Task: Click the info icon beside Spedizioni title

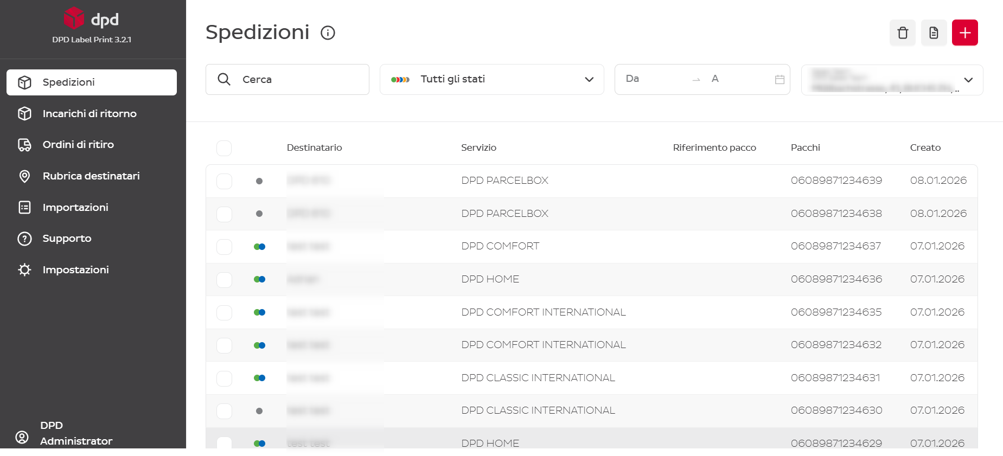Action: click(328, 33)
